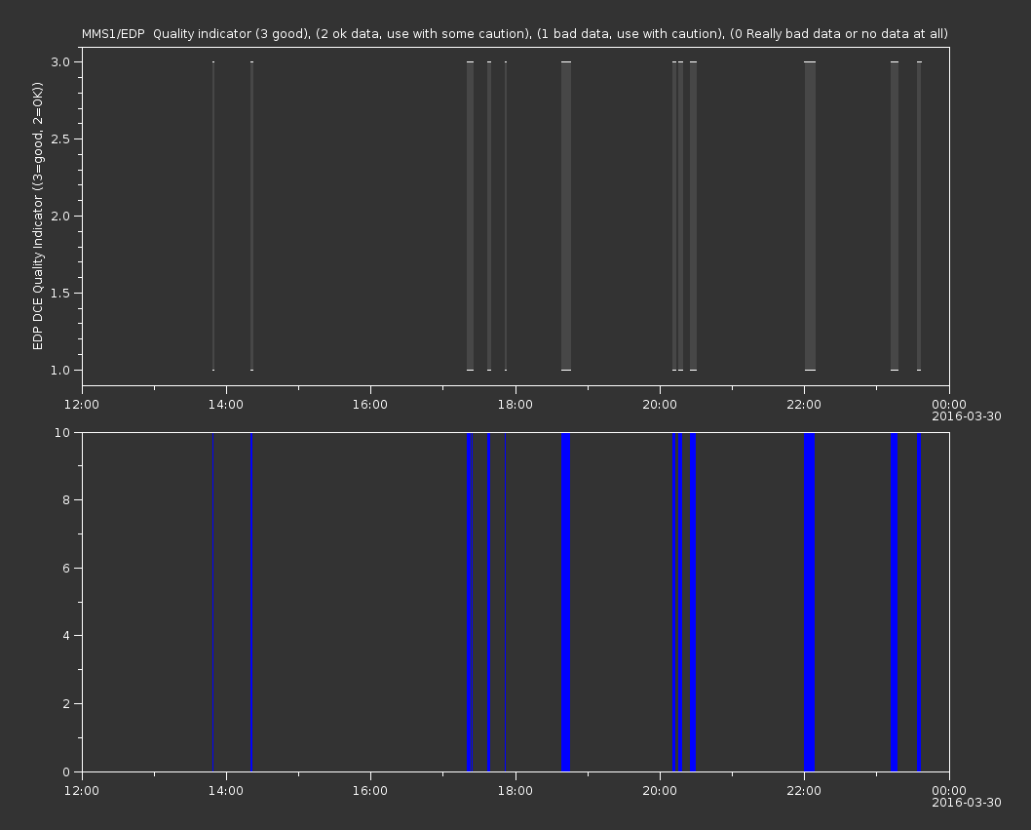Click the thin blue line just before 18:00
This screenshot has height=830, width=1031.
(x=505, y=602)
